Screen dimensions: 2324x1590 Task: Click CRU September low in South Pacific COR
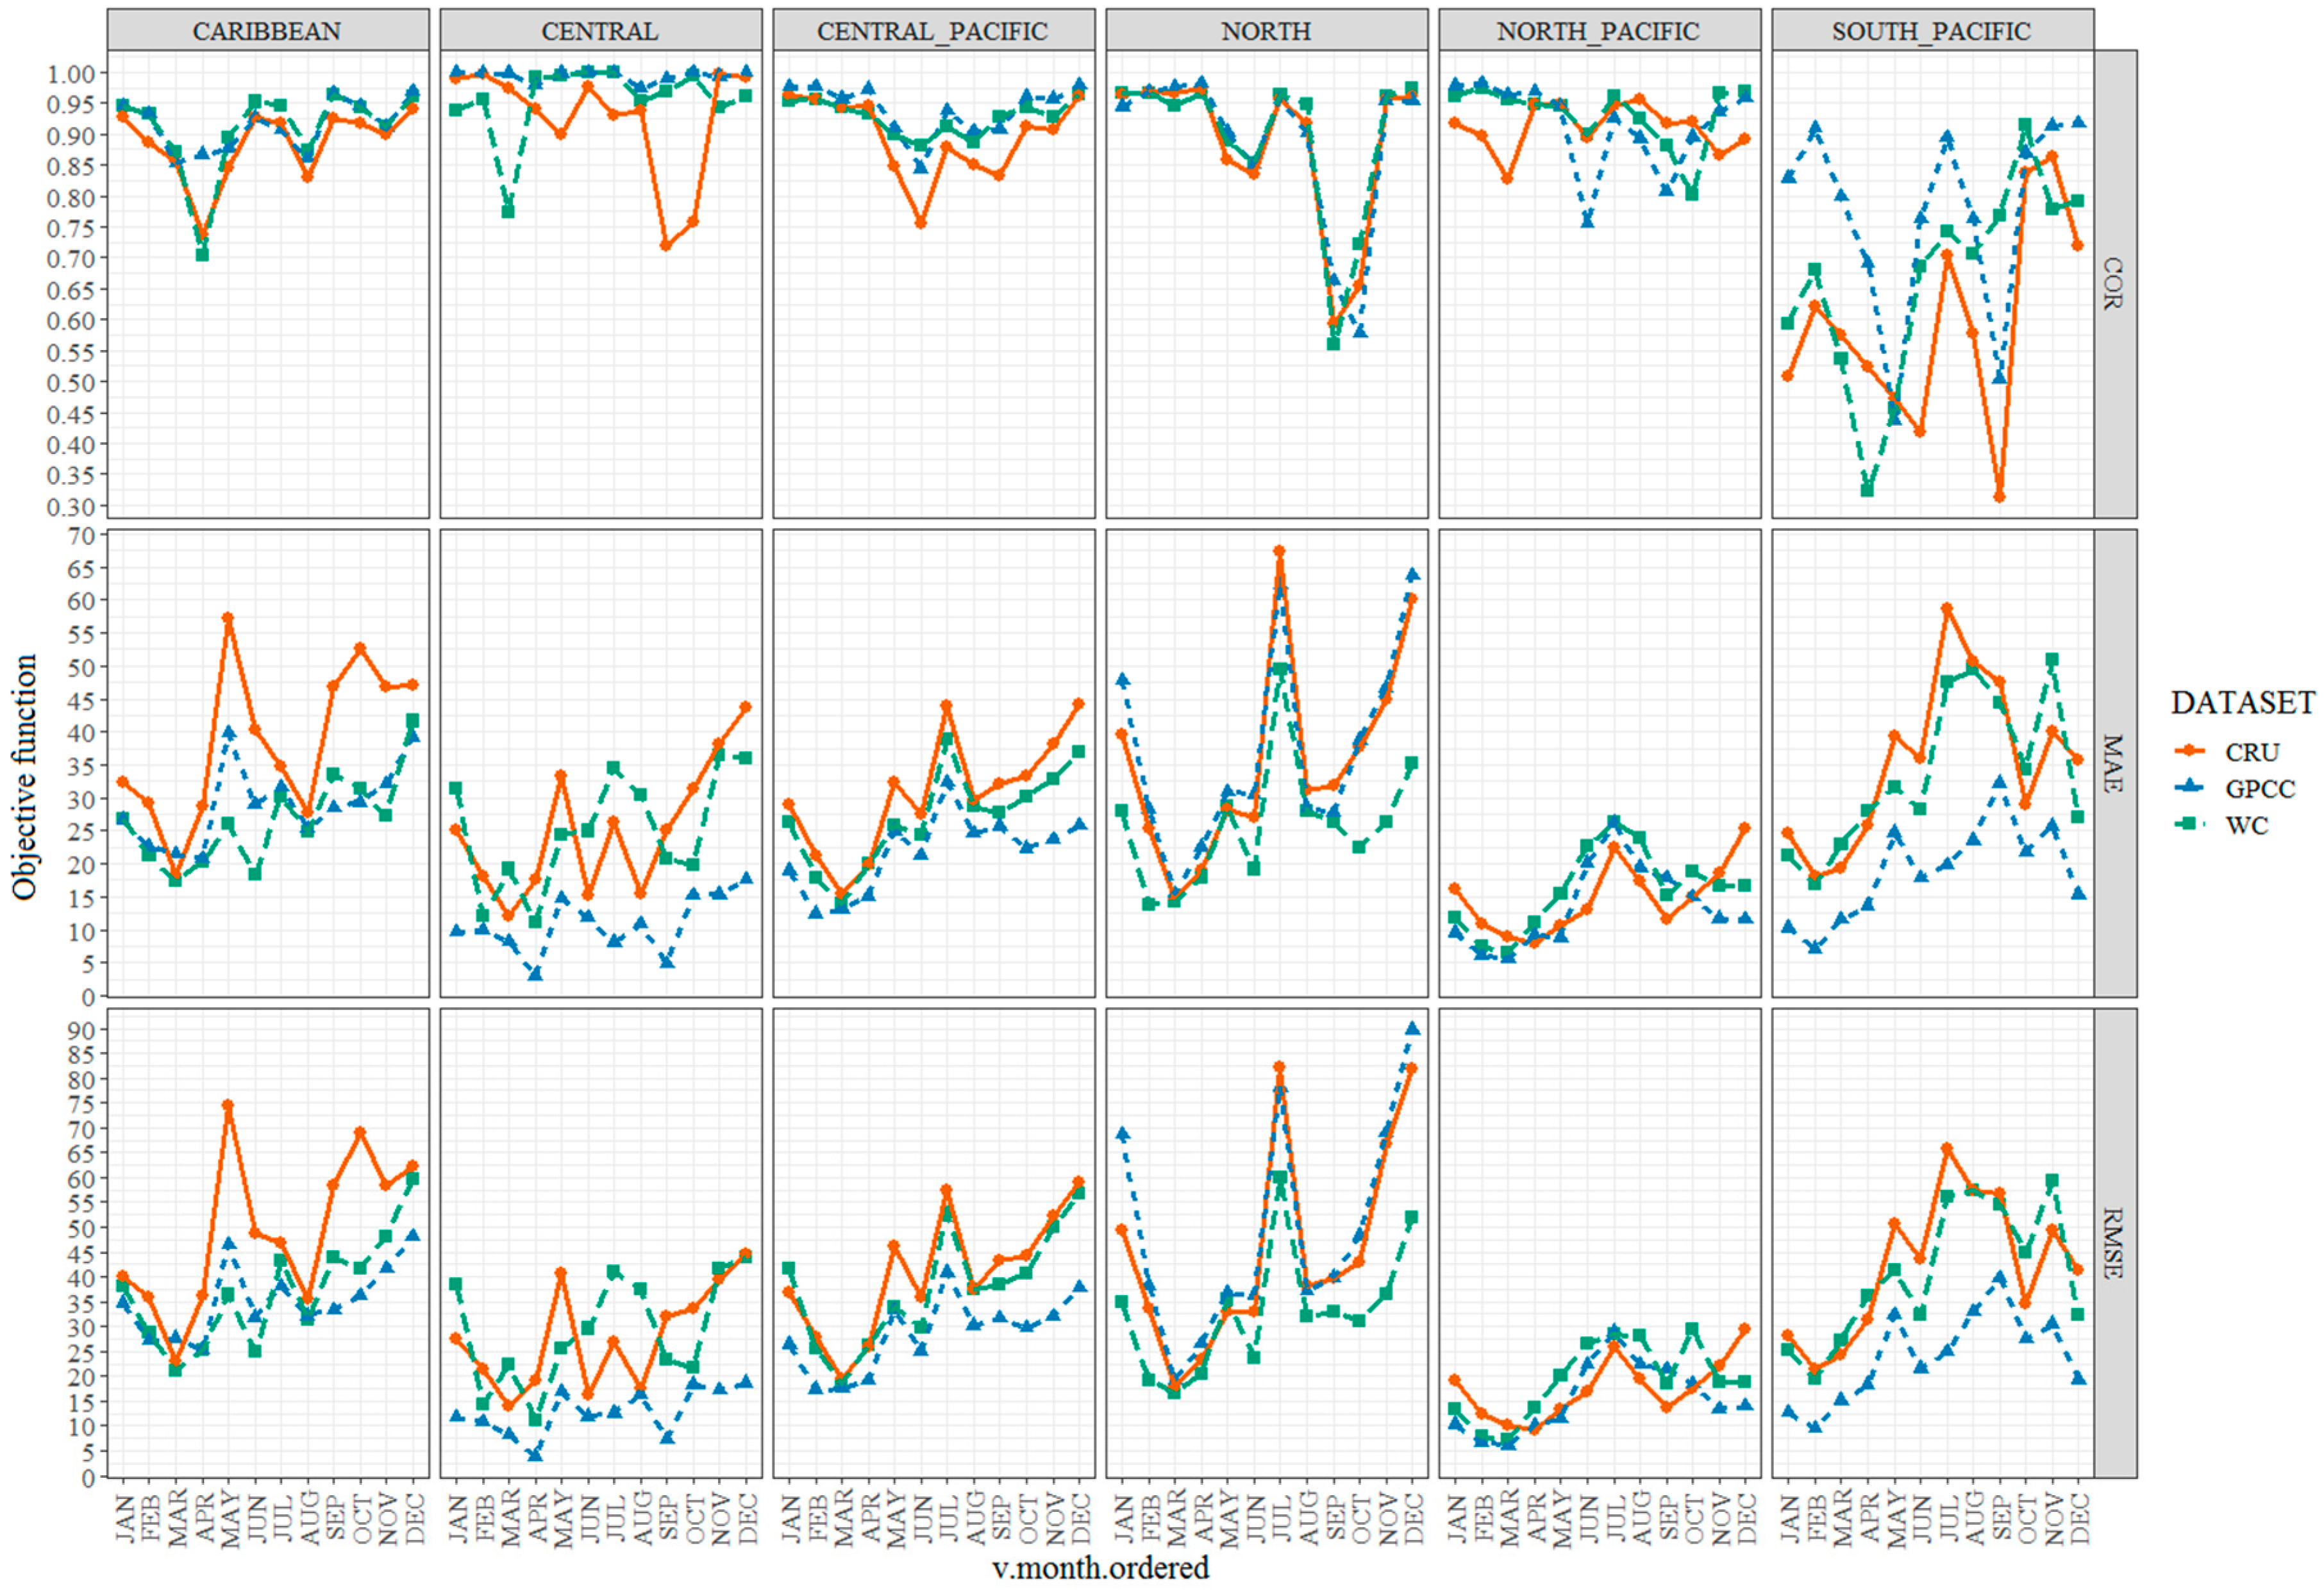click(x=1999, y=497)
